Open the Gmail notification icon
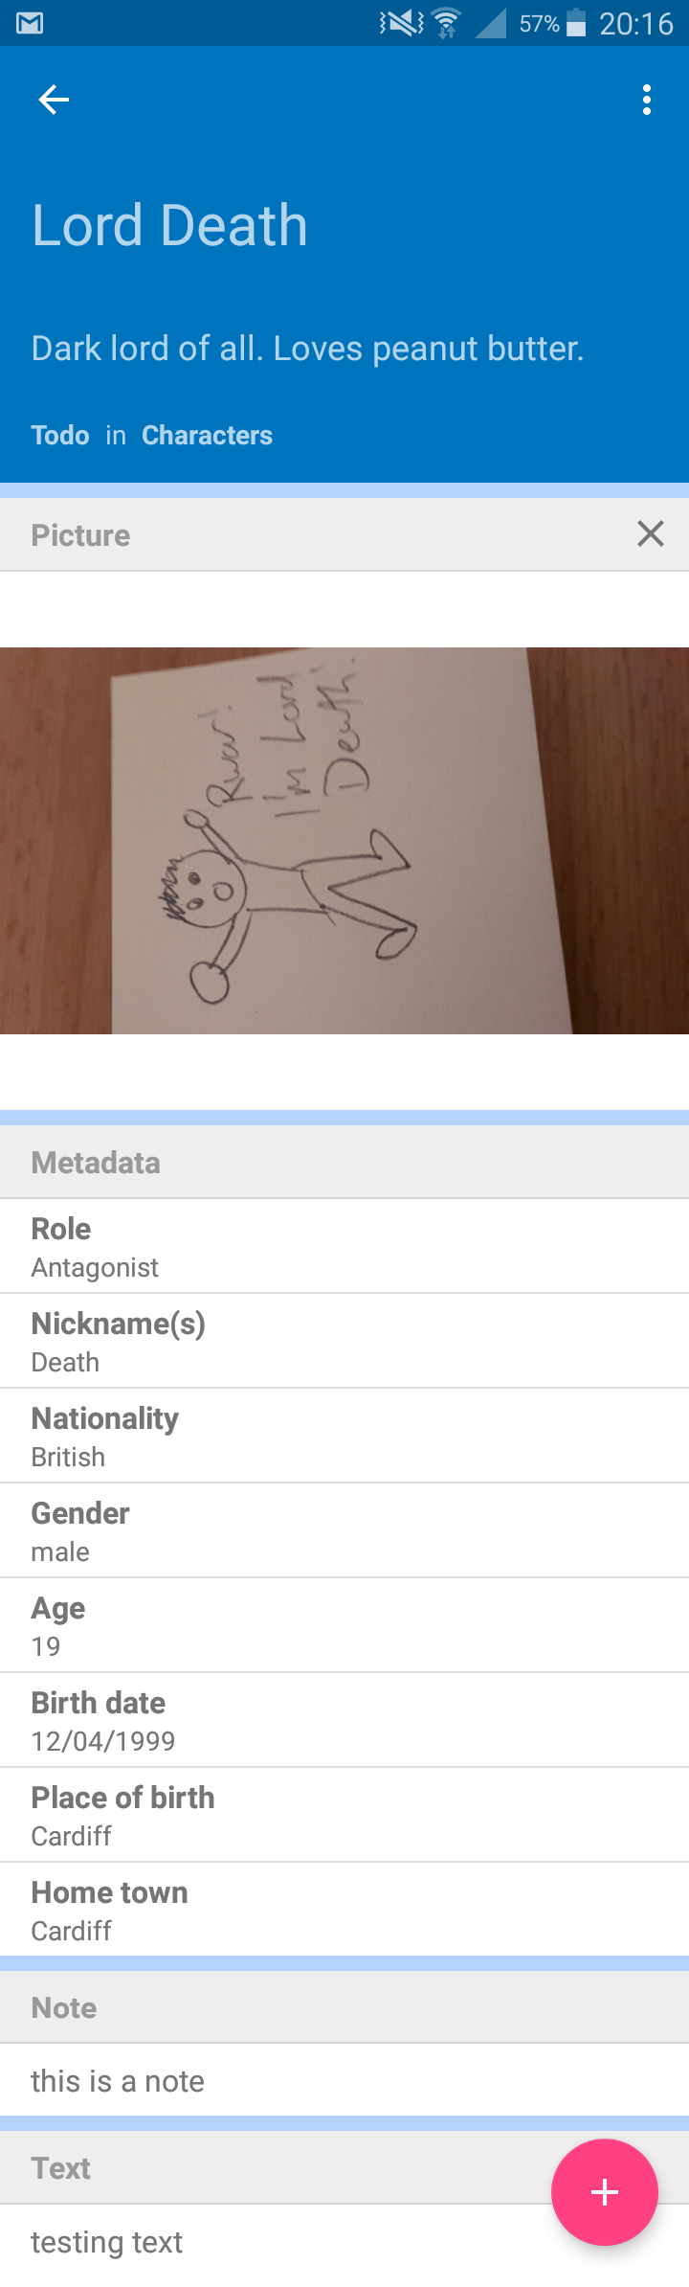The height and width of the screenshot is (2287, 689). 30,23
